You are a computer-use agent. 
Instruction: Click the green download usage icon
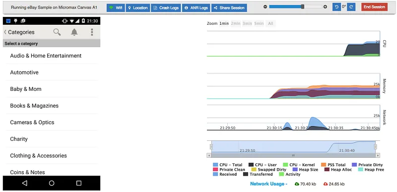coord(297,184)
